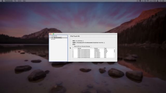Click the UDID value text
The image size is (166, 93).
90,43
